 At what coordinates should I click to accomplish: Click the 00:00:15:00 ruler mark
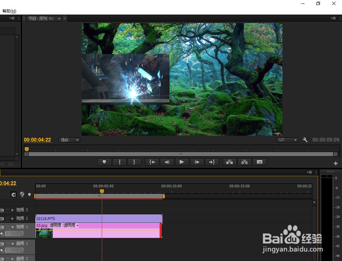click(239, 186)
